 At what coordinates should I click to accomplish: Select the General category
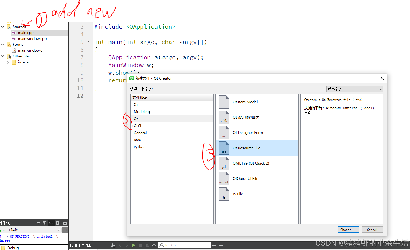coord(172,133)
